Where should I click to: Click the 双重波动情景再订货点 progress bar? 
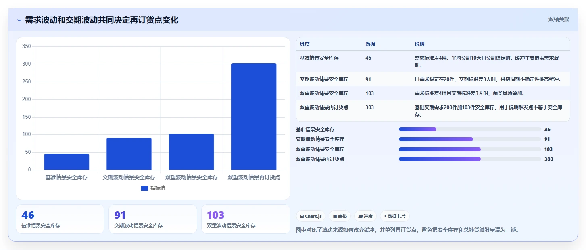tap(470, 159)
